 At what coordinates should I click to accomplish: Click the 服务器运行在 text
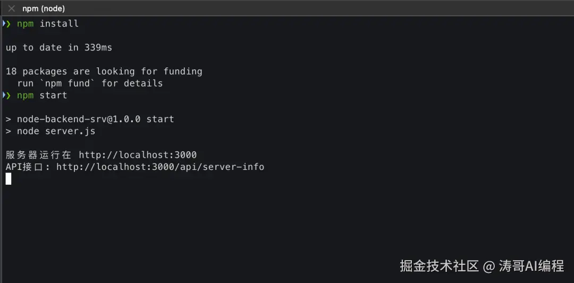coord(38,155)
